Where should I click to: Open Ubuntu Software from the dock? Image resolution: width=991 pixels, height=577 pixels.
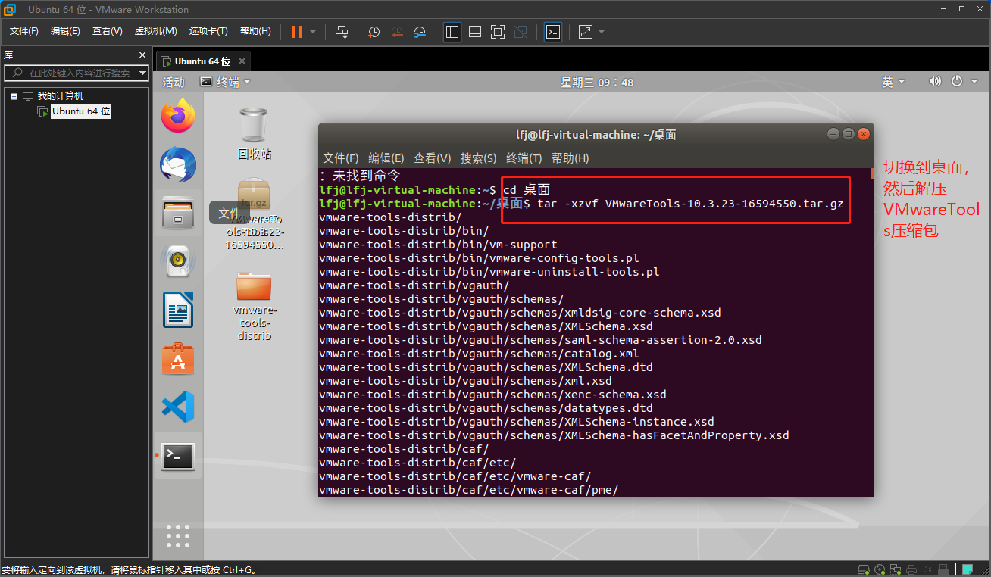(178, 358)
